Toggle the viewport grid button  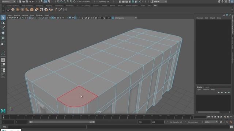pyautogui.click(x=30, y=18)
